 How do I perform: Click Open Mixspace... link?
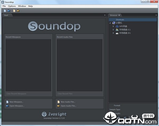[17, 106]
